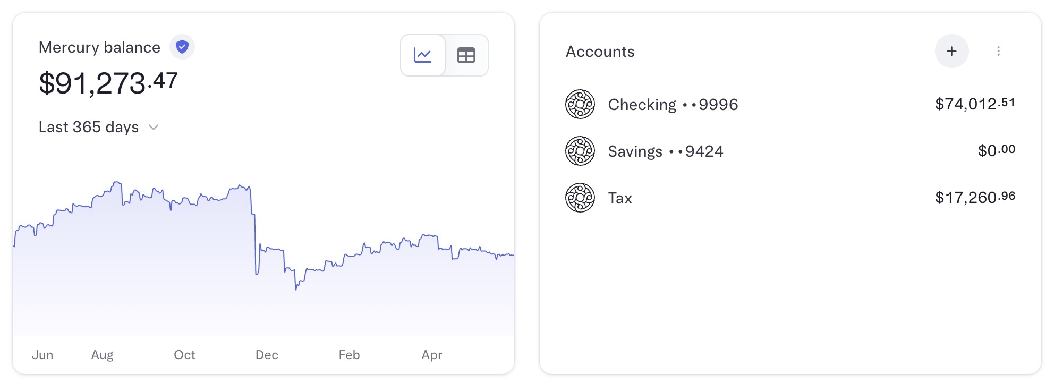1054x391 pixels.
Task: Click the $17,260.96 Tax balance
Action: tap(975, 197)
